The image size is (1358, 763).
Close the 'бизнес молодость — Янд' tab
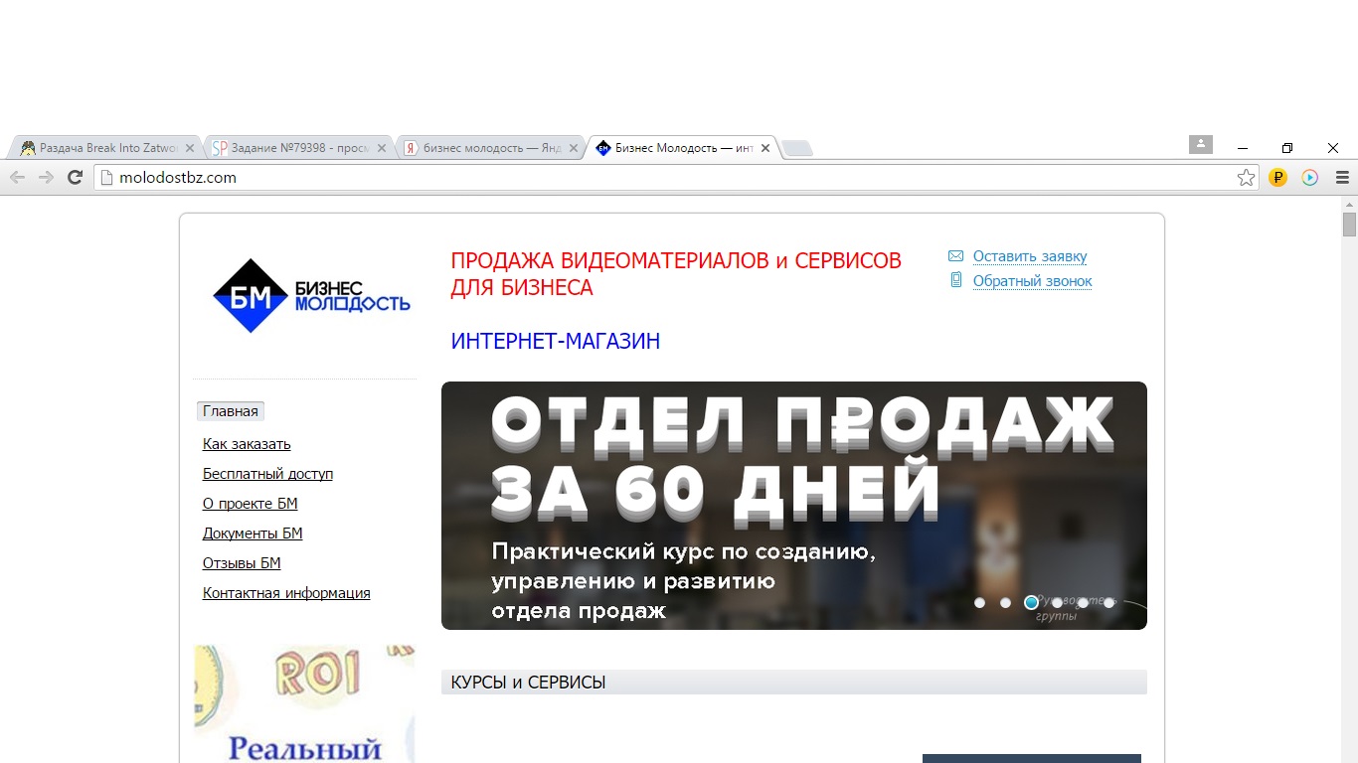click(574, 148)
